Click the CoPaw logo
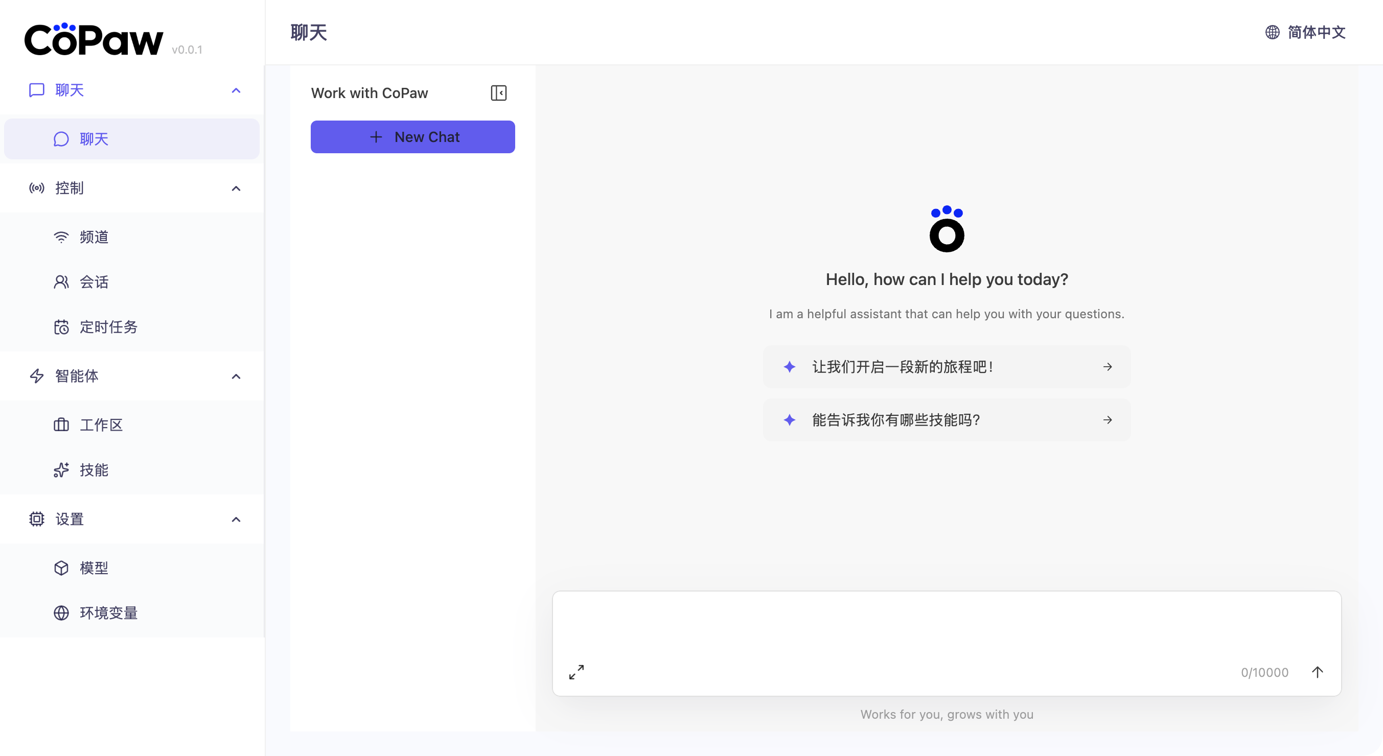Image resolution: width=1383 pixels, height=756 pixels. tap(94, 39)
